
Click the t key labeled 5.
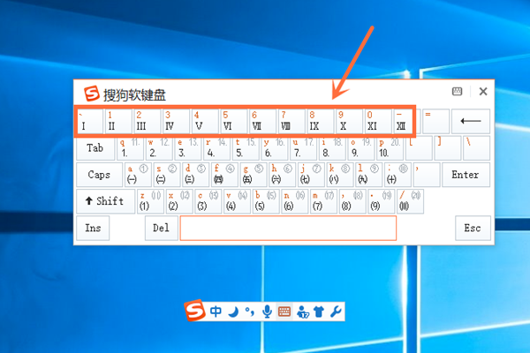tap(246, 148)
